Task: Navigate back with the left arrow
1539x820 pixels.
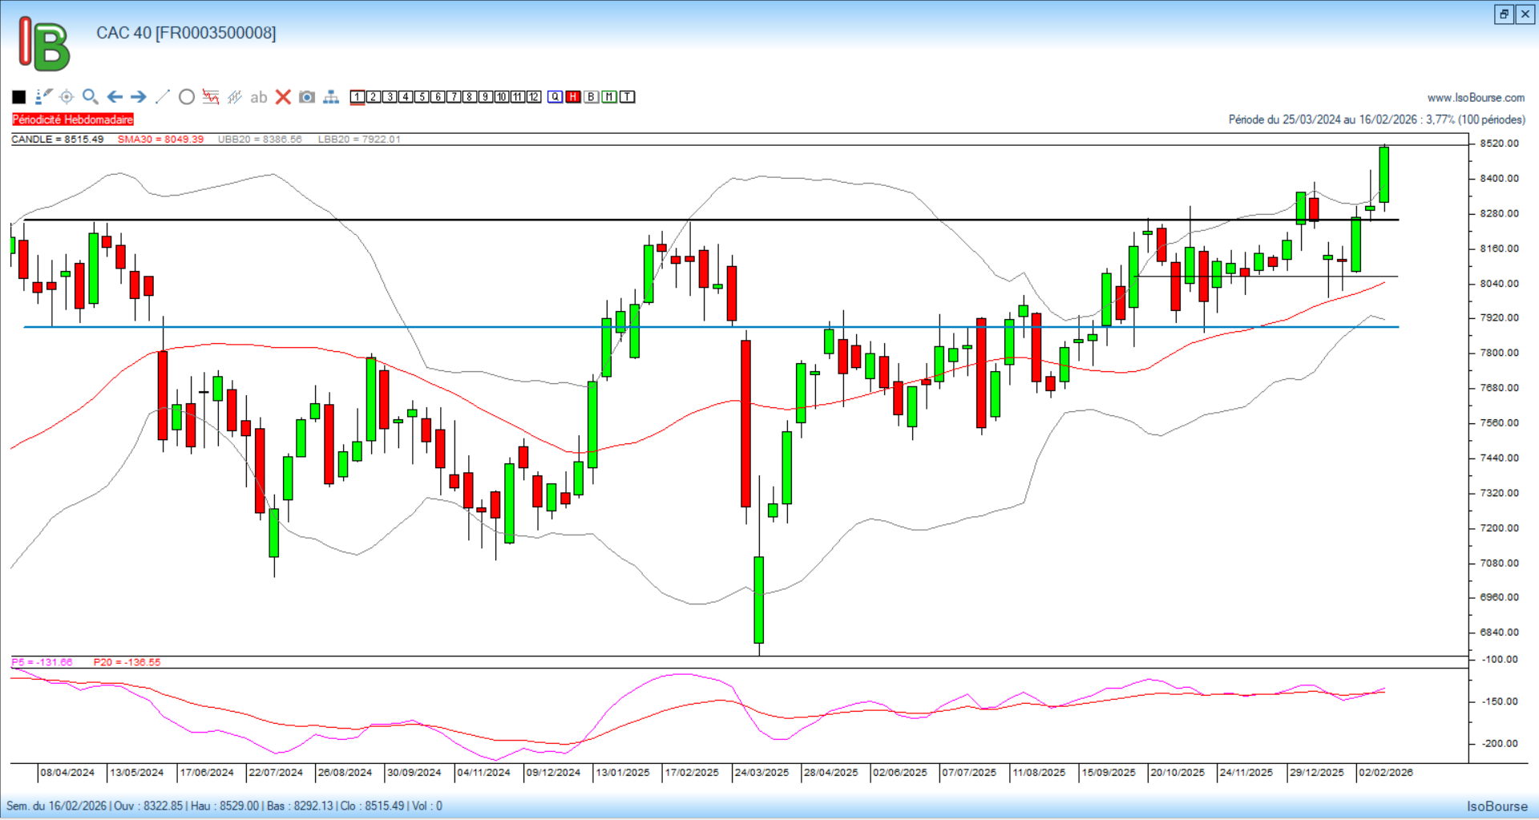Action: coord(115,97)
